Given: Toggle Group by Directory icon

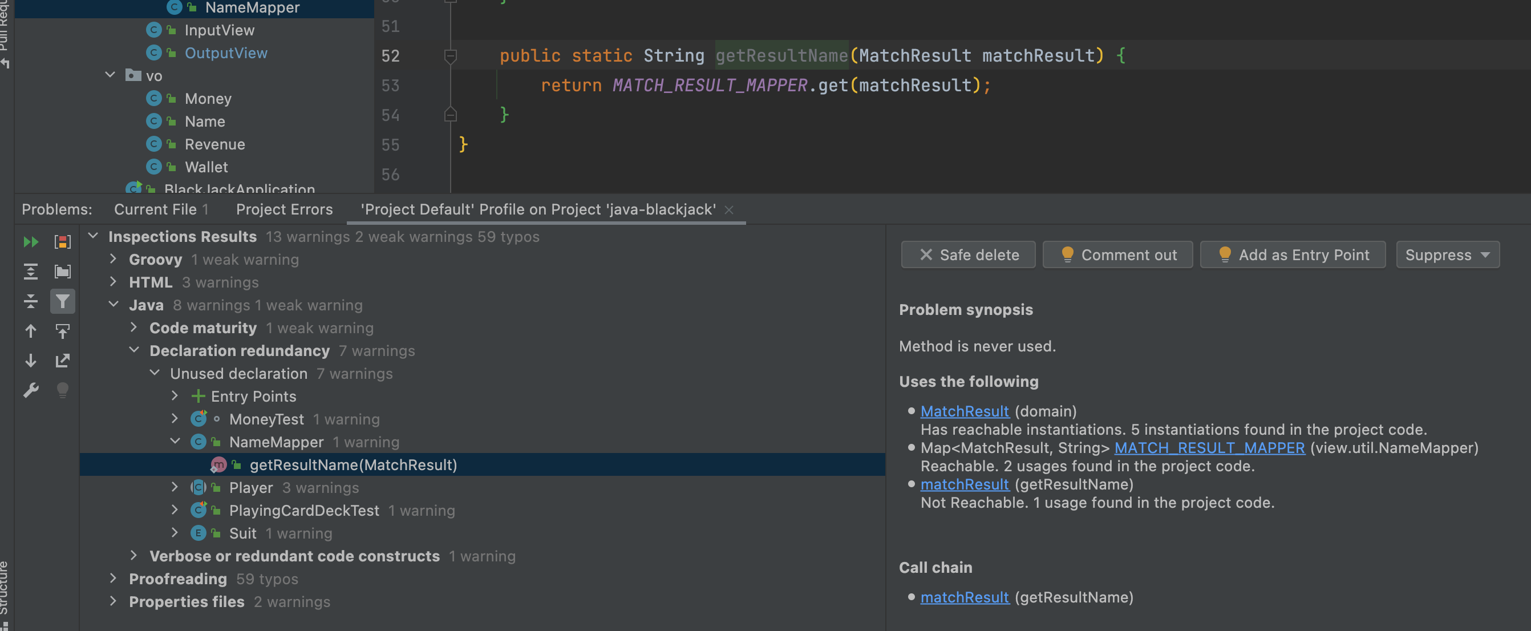Looking at the screenshot, I should 62,272.
